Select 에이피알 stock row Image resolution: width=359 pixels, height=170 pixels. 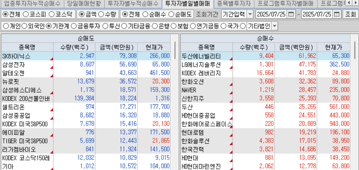86,133
